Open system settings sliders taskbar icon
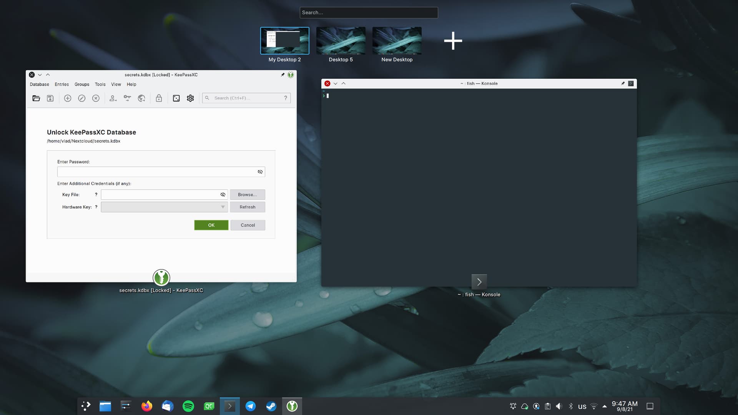This screenshot has height=415, width=738. (x=126, y=406)
